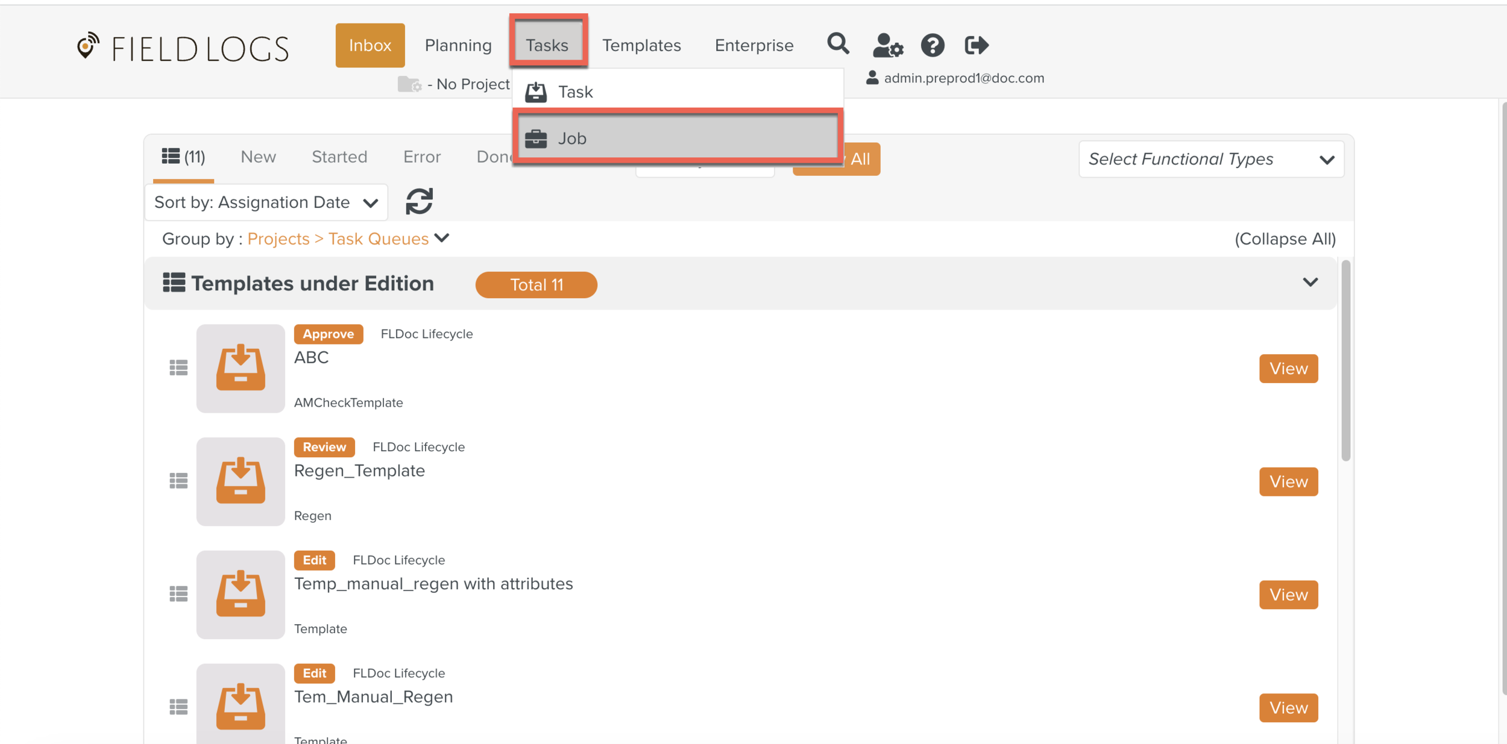Screen dimensions: 1507x744
Task: Open user settings gear icon
Action: [x=887, y=45]
